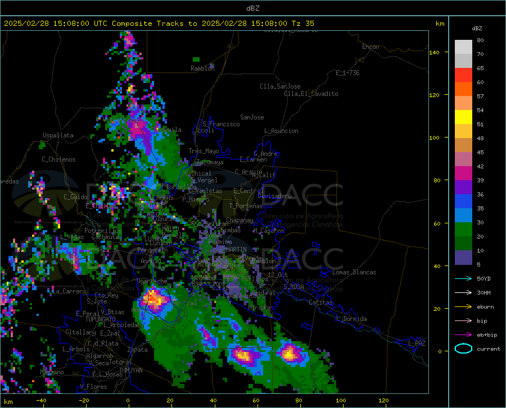Viewport: 506px width, 408px height.
Task: Select the slate-purple 5-10 dBZ swatch
Action: tap(463, 257)
